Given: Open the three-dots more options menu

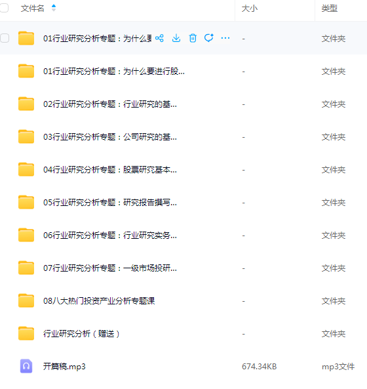Looking at the screenshot, I should (x=225, y=38).
